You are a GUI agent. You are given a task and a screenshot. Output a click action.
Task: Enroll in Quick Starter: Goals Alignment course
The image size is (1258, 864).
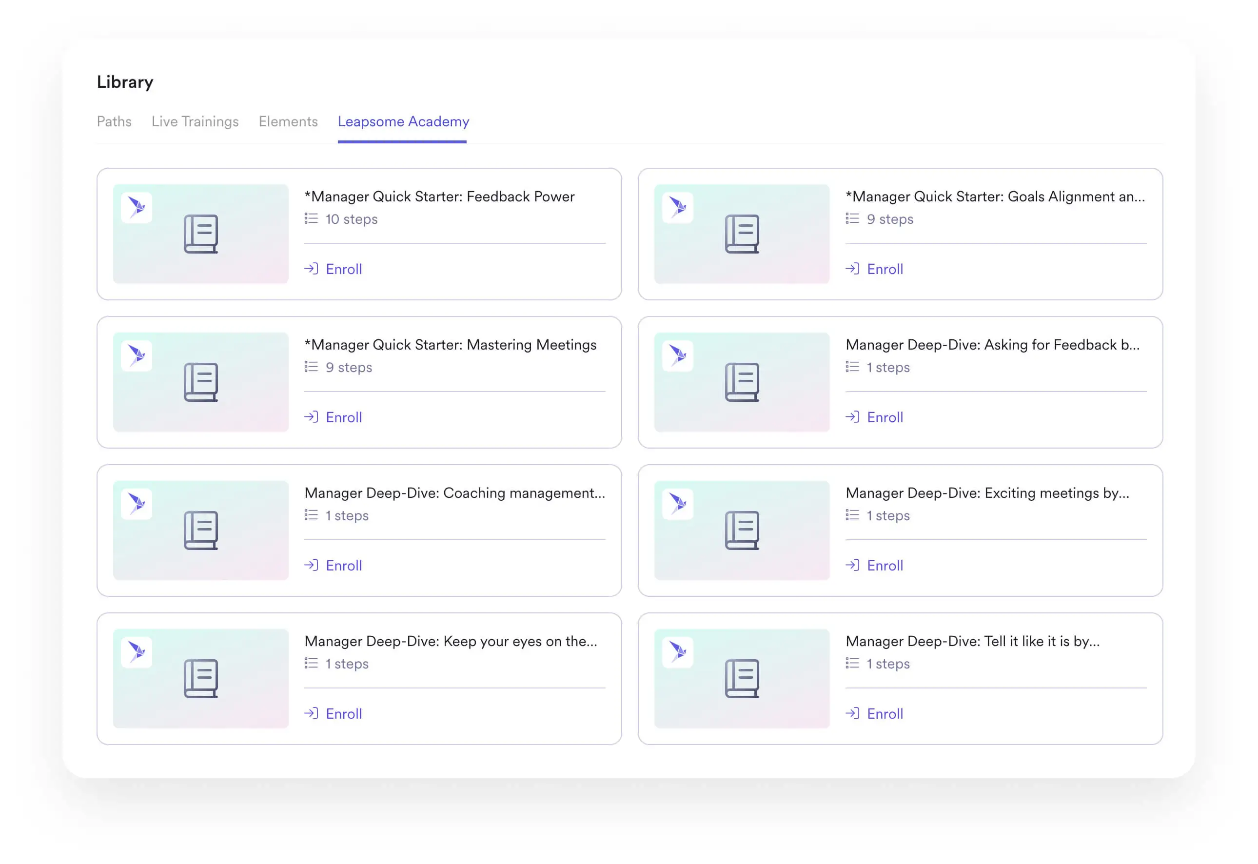(875, 269)
